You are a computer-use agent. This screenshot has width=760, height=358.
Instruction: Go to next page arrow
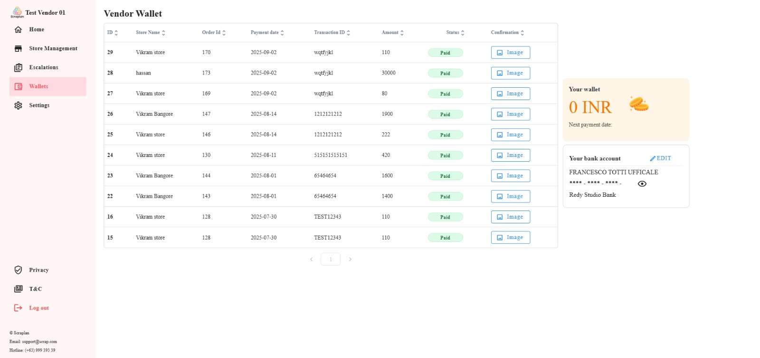[x=350, y=259]
